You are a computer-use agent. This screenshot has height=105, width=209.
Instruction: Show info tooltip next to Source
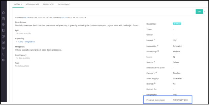pyautogui.click(x=154, y=62)
